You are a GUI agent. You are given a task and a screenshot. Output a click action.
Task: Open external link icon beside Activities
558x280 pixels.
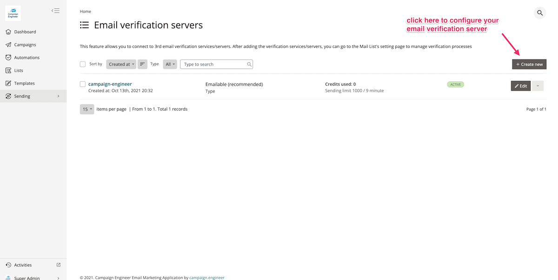(59, 265)
